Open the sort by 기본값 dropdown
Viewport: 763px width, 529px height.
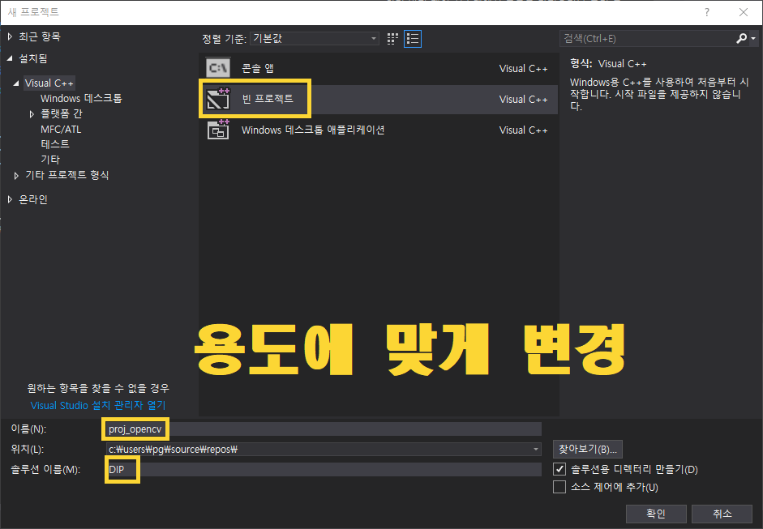pos(315,38)
